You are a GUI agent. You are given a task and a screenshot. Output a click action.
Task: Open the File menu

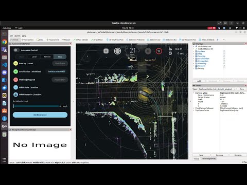11,36
